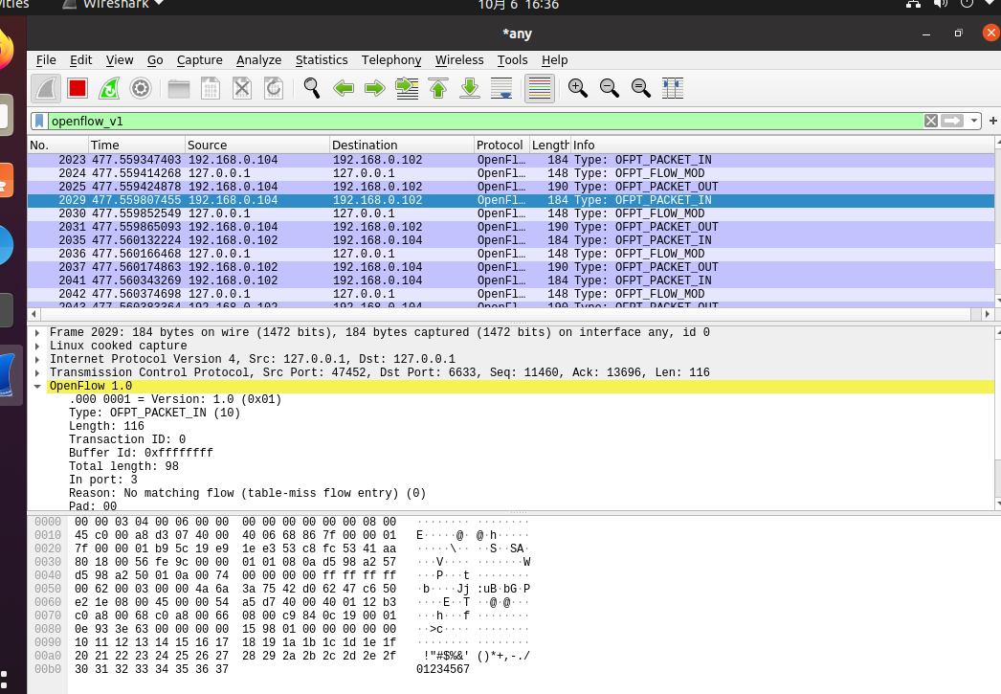Open the Help menu

click(555, 60)
